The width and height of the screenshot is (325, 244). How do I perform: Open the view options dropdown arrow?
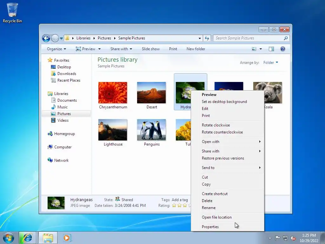click(x=261, y=49)
